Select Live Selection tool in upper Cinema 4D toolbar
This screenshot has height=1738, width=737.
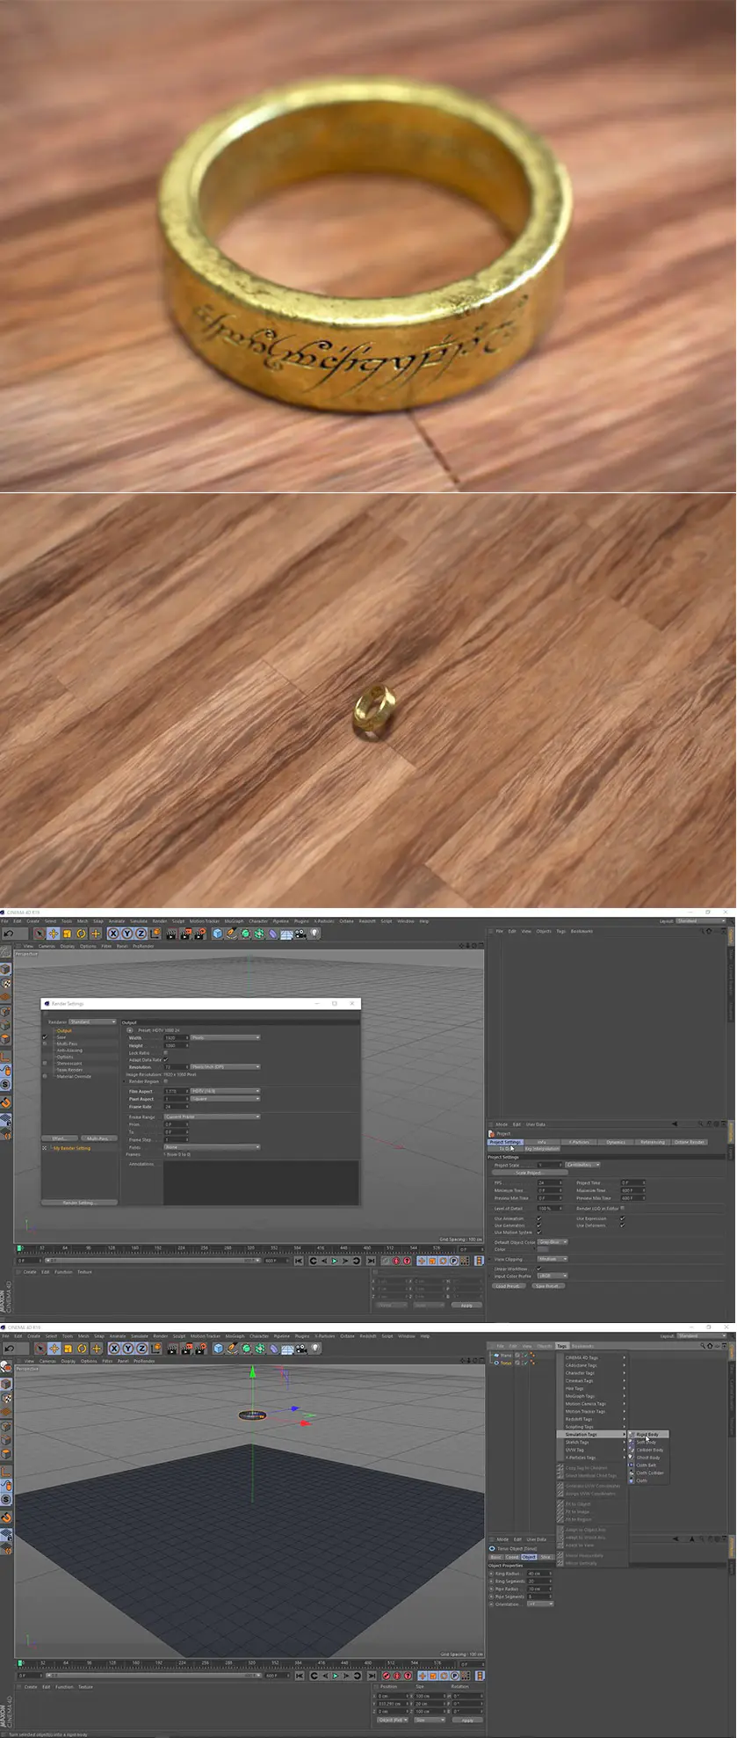[x=40, y=934]
